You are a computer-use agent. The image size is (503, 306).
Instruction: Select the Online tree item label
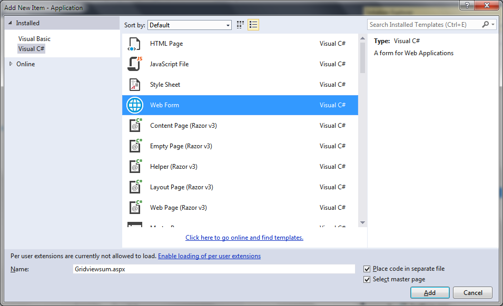(x=26, y=64)
